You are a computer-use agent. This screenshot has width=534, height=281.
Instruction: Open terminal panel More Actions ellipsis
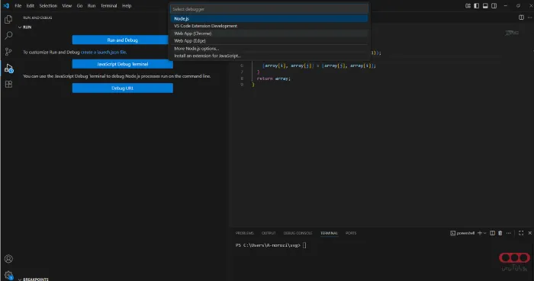coord(509,233)
